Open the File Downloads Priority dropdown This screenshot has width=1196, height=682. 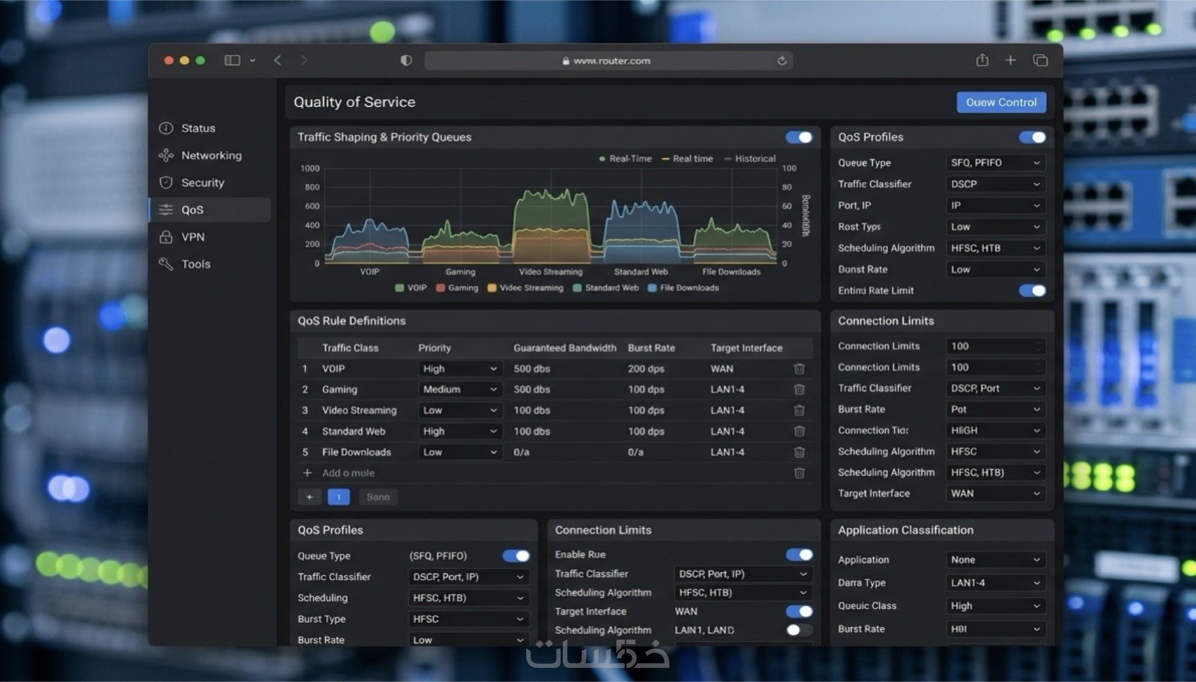(x=460, y=452)
